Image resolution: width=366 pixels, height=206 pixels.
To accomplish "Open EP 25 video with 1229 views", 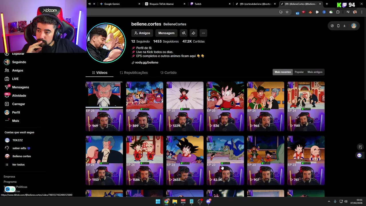I will (185, 106).
